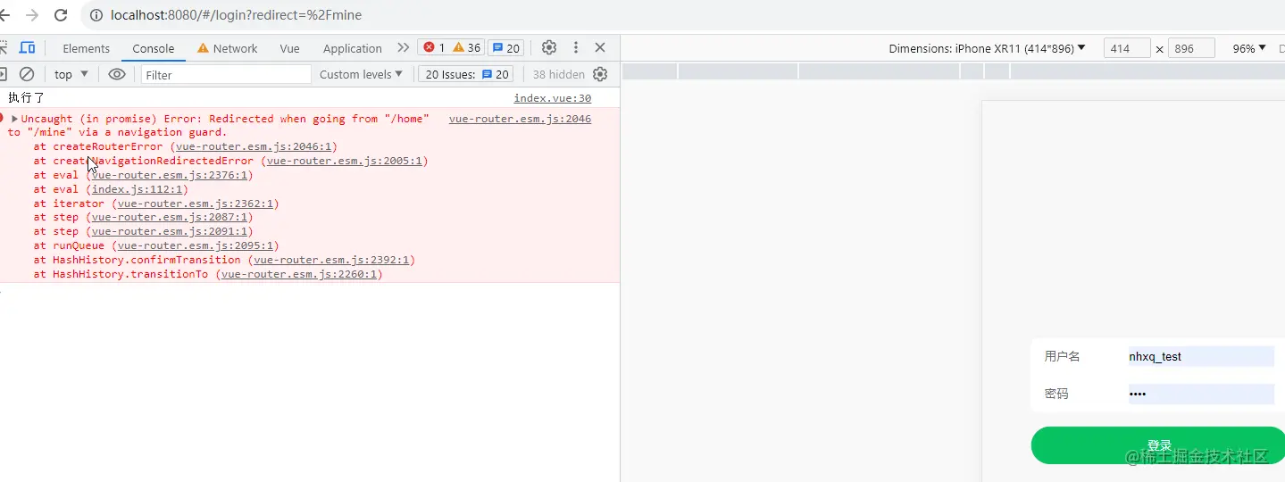This screenshot has height=482, width=1285.
Task: Click the width field showing 414
Action: (1127, 48)
